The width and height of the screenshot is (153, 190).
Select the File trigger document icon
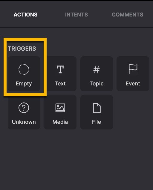point(97,108)
